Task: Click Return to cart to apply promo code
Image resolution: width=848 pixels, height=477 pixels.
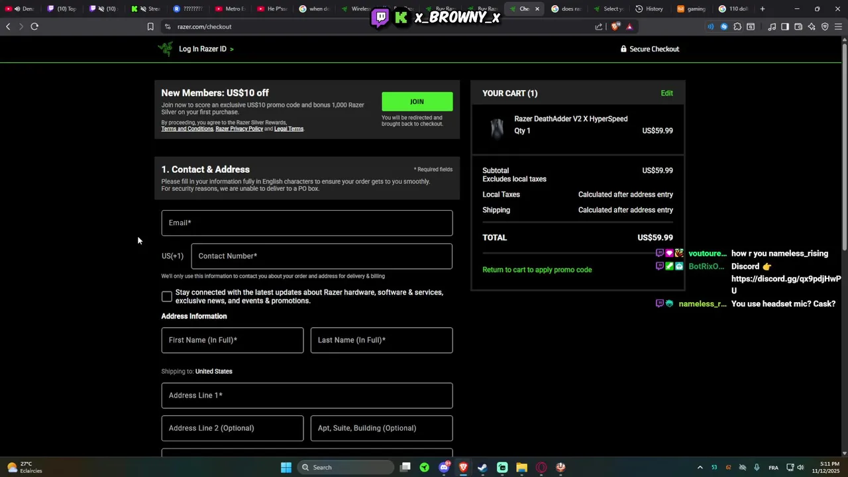Action: pyautogui.click(x=537, y=270)
